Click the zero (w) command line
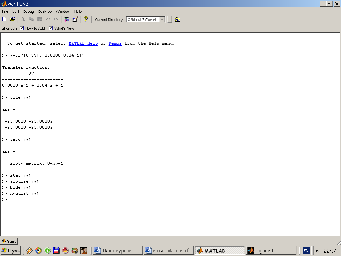This screenshot has height=256, width=341. 16,139
